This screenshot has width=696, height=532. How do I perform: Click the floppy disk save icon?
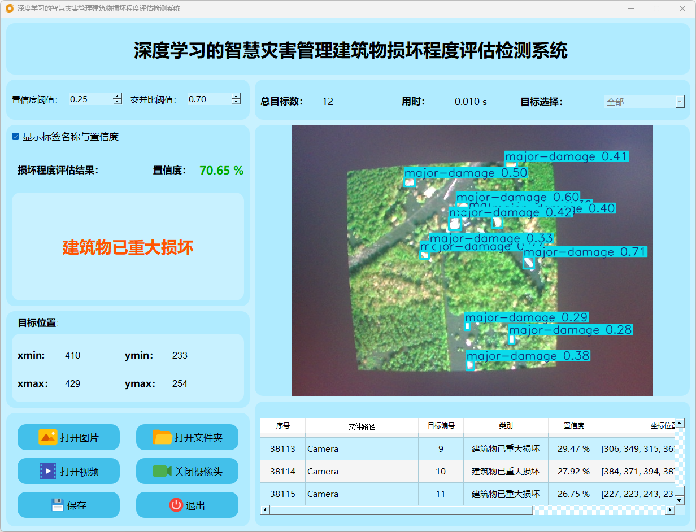point(57,505)
